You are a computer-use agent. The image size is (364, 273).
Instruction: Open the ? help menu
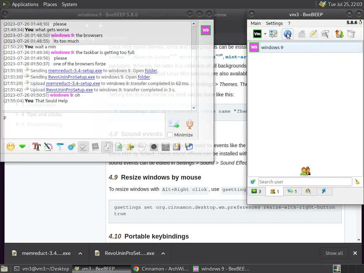[x=289, y=23]
